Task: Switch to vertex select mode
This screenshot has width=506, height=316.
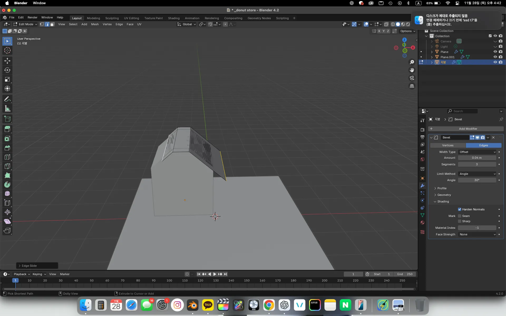Action: 42,24
